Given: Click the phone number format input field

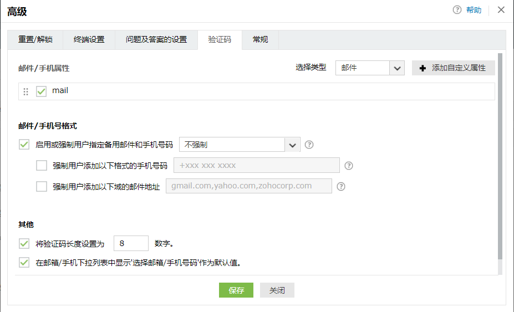Looking at the screenshot, I should point(256,165).
